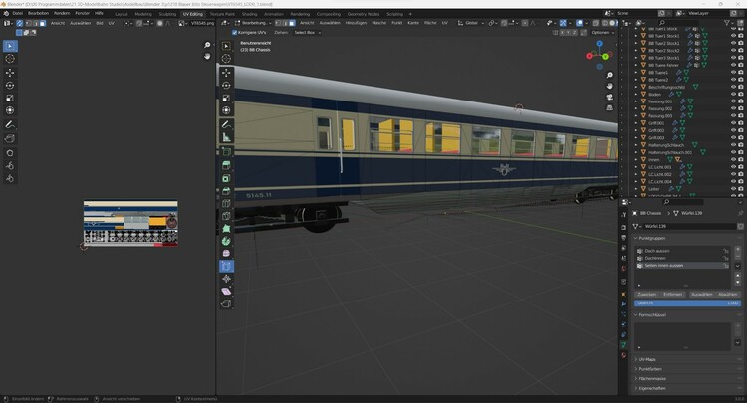Click the Entfernen button

(673, 295)
